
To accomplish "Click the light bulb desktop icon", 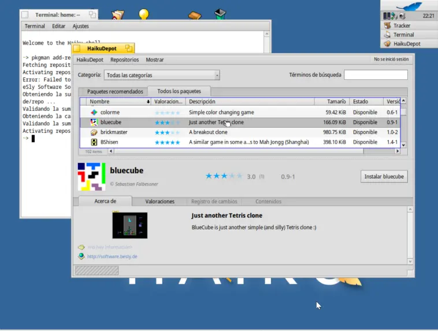I will [x=144, y=14].
